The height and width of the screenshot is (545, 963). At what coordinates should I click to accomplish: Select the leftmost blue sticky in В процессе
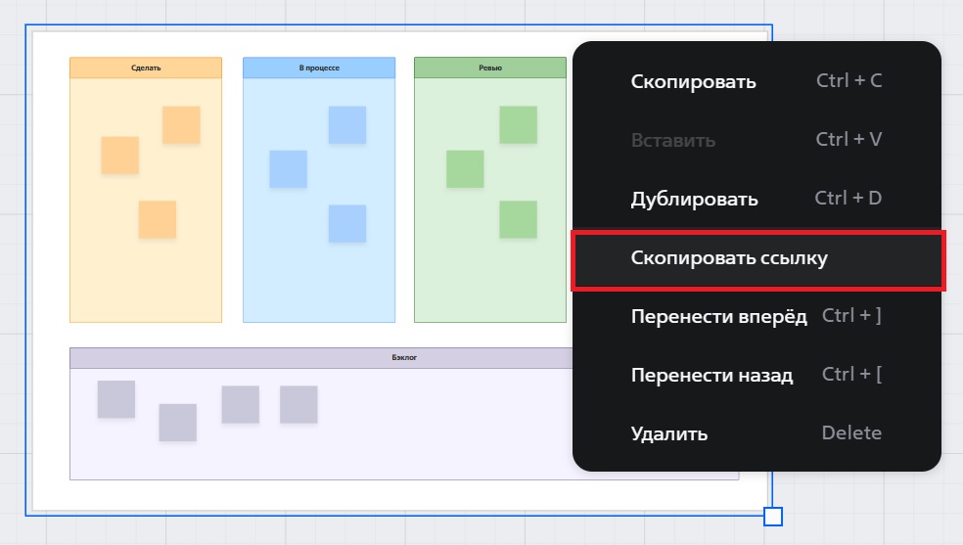pyautogui.click(x=288, y=169)
